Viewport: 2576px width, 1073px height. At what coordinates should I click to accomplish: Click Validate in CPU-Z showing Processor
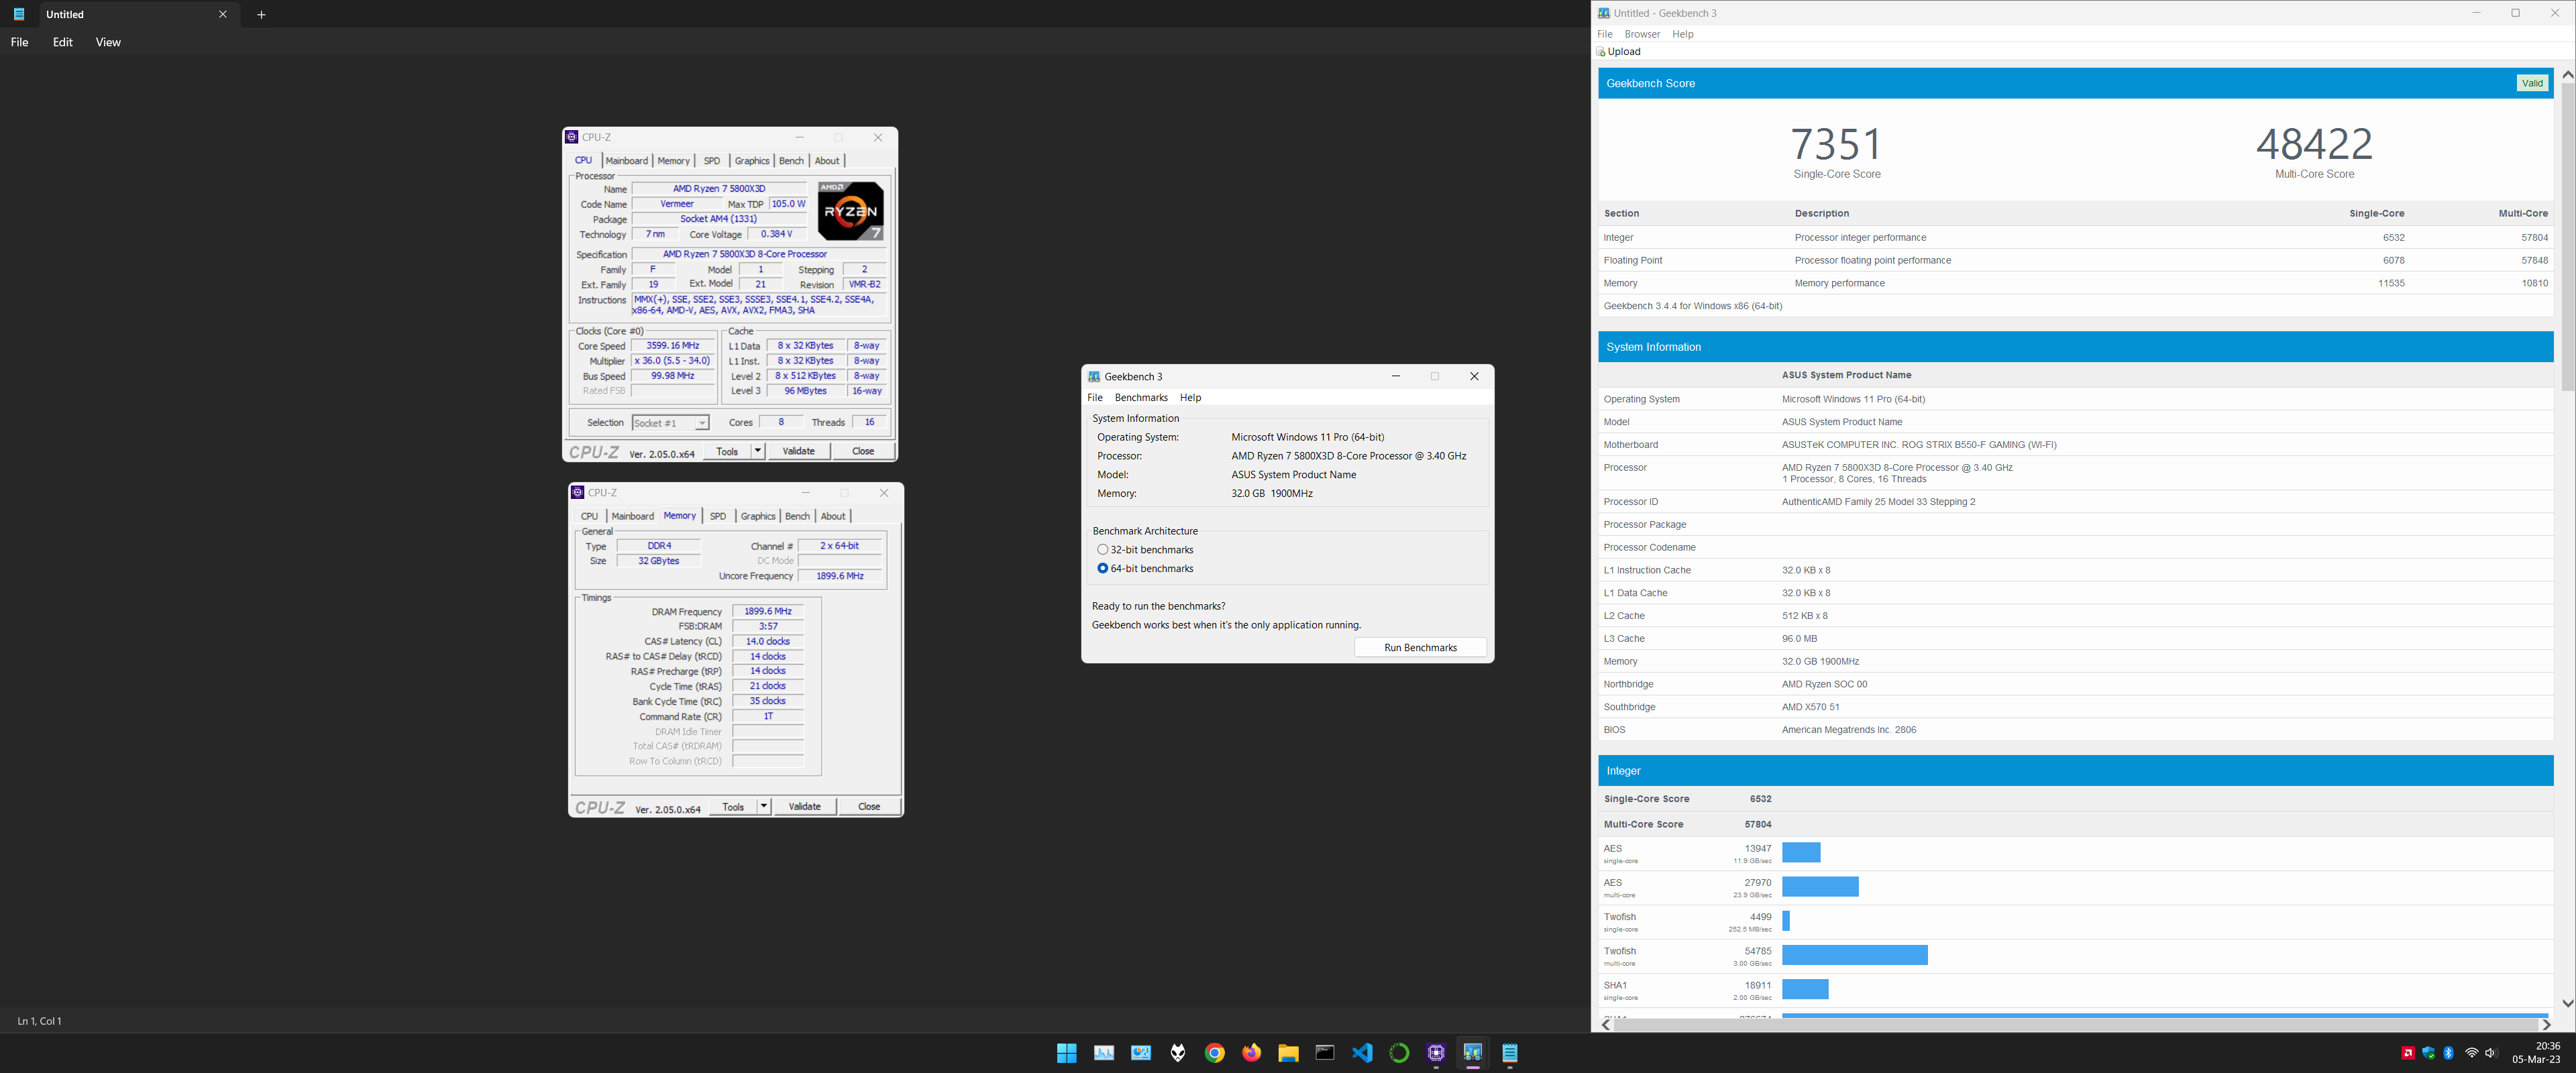(798, 451)
